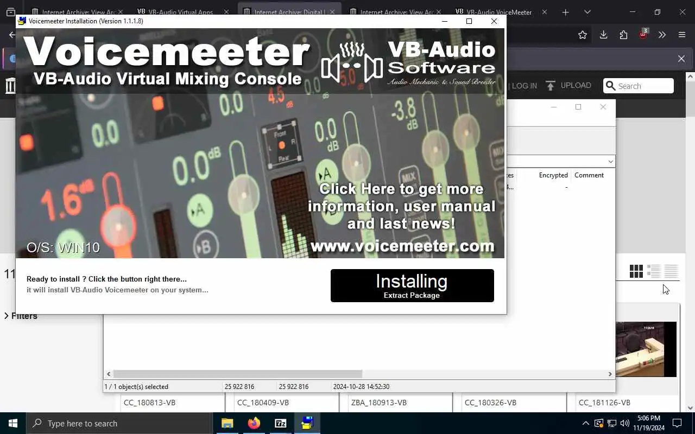The image size is (695, 434).
Task: Click the 7-Zip scroll right arrow
Action: (x=610, y=374)
